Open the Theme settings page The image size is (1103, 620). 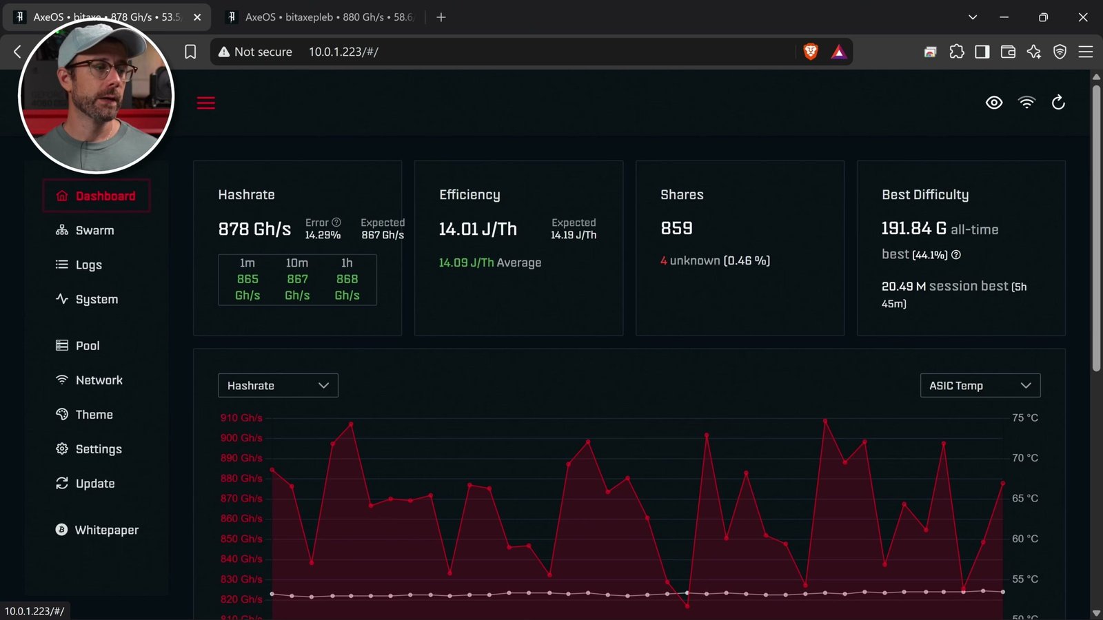point(85,414)
